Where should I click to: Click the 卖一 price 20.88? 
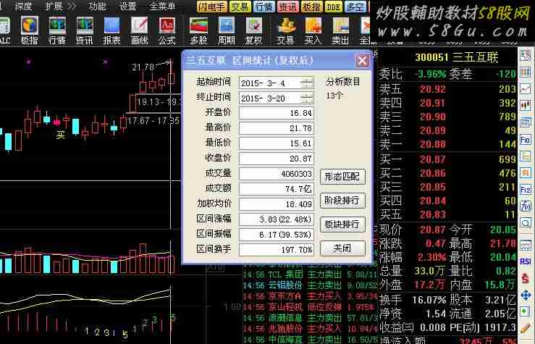433,144
